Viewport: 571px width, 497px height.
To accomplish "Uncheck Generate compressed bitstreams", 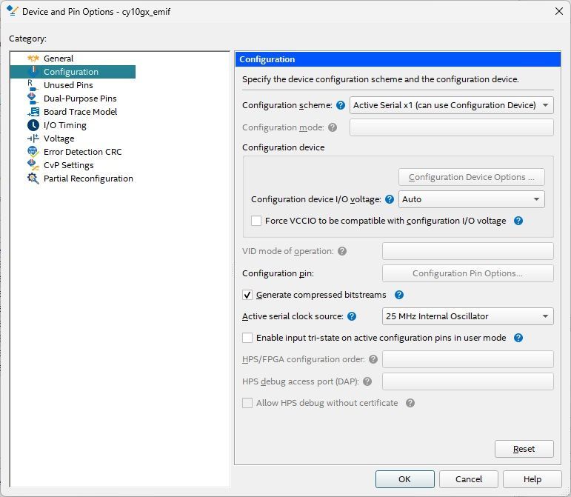I will tap(247, 295).
